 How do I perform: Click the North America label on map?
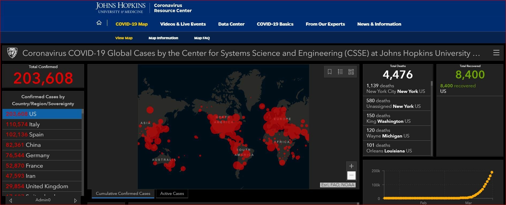[223, 120]
